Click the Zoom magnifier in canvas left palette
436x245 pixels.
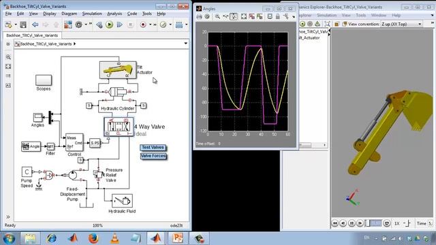click(8, 57)
